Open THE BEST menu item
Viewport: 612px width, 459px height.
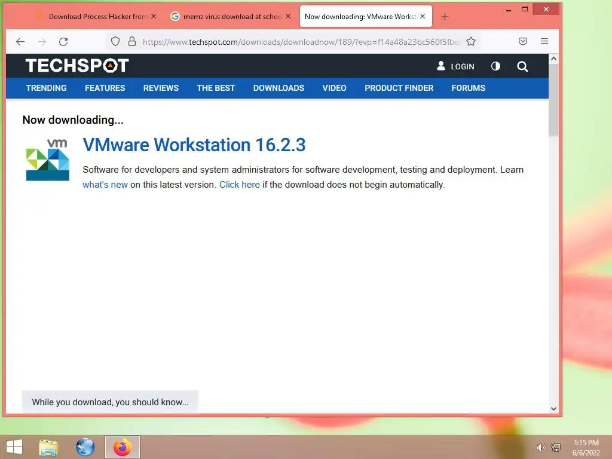click(x=216, y=88)
